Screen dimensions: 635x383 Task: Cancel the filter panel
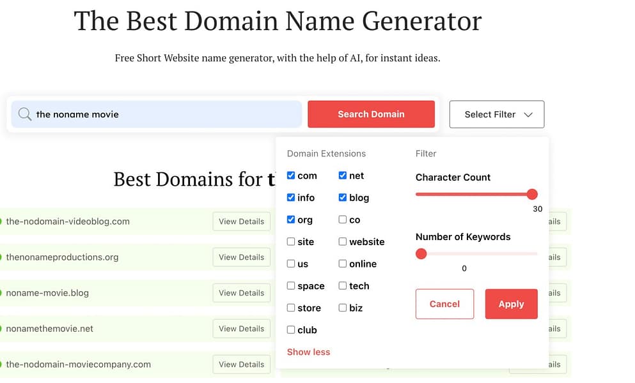(x=444, y=304)
